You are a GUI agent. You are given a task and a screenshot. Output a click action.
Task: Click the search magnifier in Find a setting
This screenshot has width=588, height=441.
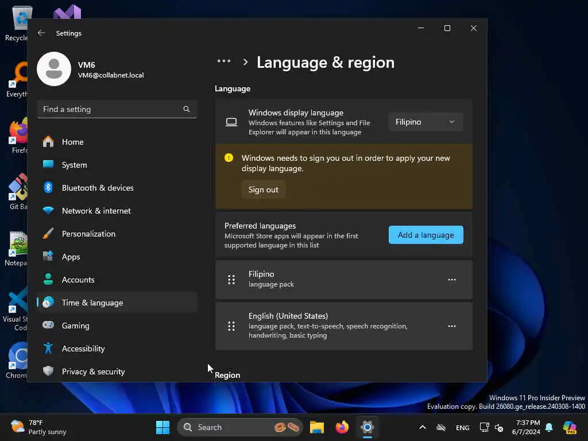[x=187, y=109]
